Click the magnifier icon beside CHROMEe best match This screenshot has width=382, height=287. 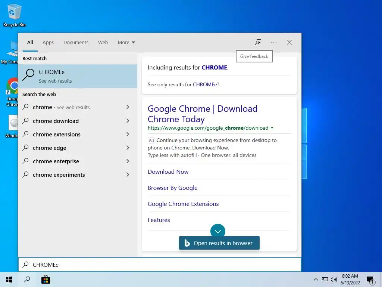point(28,75)
